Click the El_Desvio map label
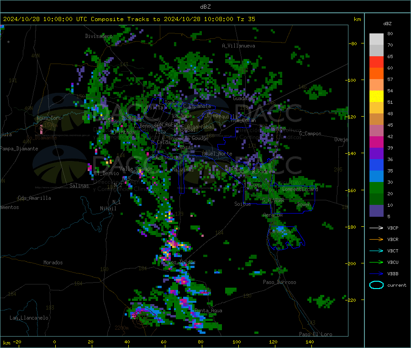411x348 pixels. click(107, 173)
